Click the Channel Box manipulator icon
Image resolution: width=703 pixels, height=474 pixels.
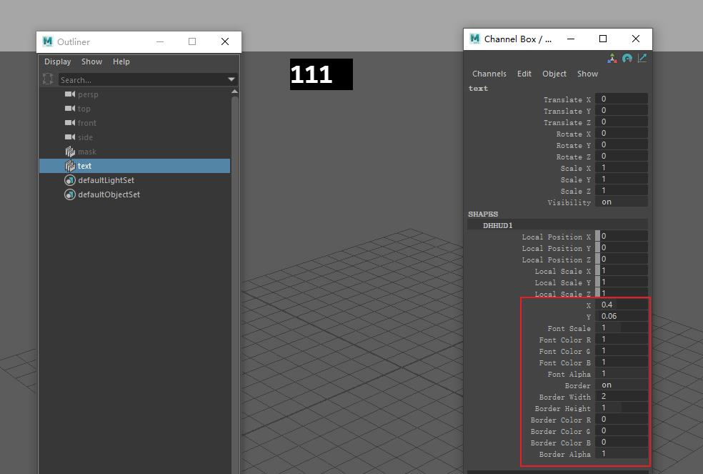[612, 59]
